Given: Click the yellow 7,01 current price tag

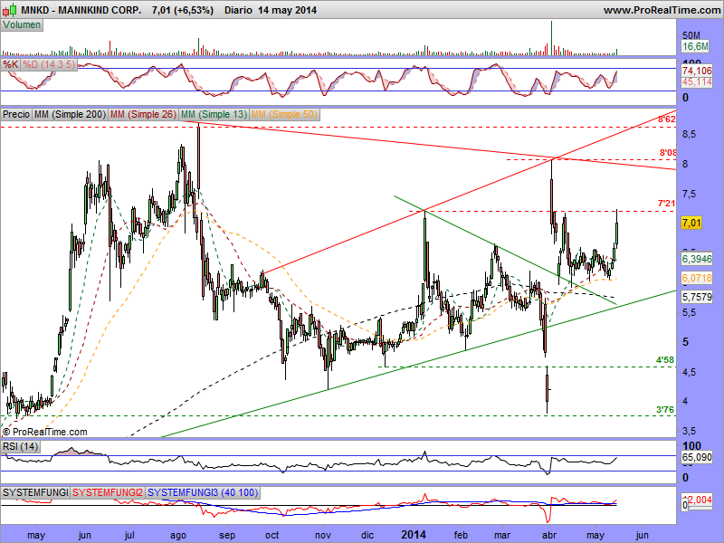Looking at the screenshot, I should point(691,223).
